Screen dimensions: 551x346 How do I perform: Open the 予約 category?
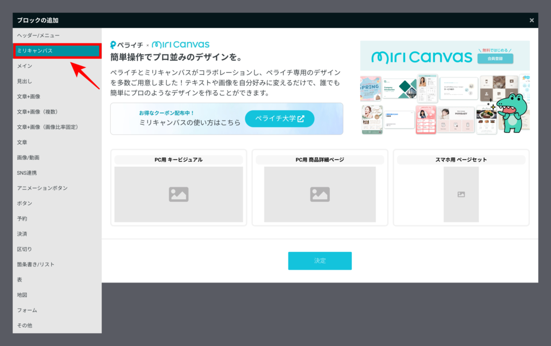(x=57, y=219)
